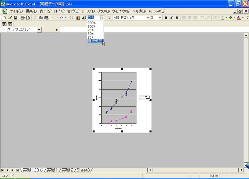Click the Print icon in the toolbar
Viewport: 249px width, 179px height.
(22, 18)
